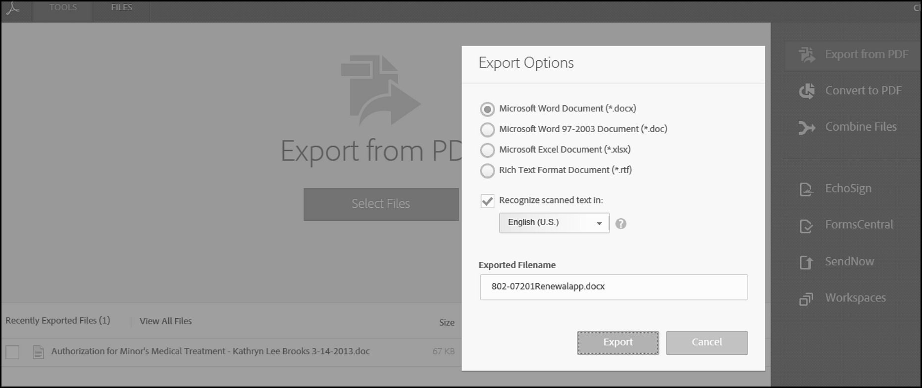Open the View All Files link
The height and width of the screenshot is (388, 922).
click(x=165, y=321)
